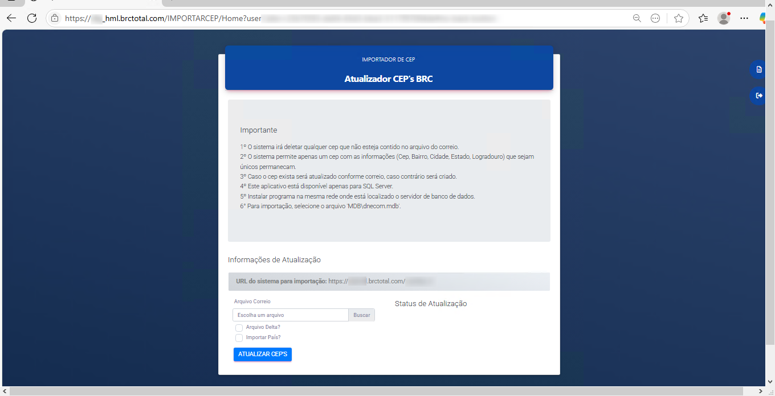Click the Buscar file browse button
775x396 pixels.
pos(362,315)
